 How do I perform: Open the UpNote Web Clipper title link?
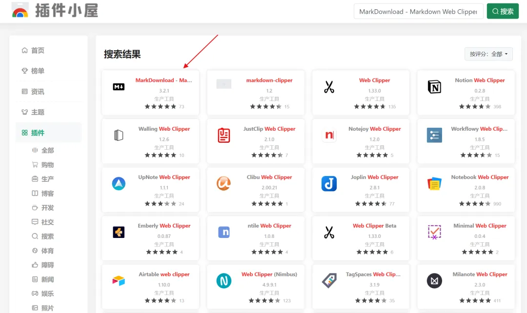pyautogui.click(x=164, y=177)
